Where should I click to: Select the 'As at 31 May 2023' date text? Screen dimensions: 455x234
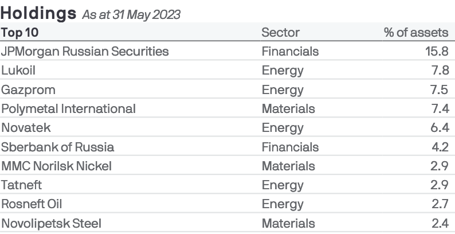point(131,15)
